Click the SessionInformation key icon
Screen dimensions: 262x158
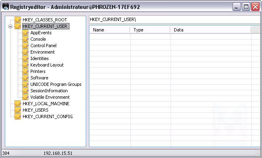pyautogui.click(x=25, y=91)
